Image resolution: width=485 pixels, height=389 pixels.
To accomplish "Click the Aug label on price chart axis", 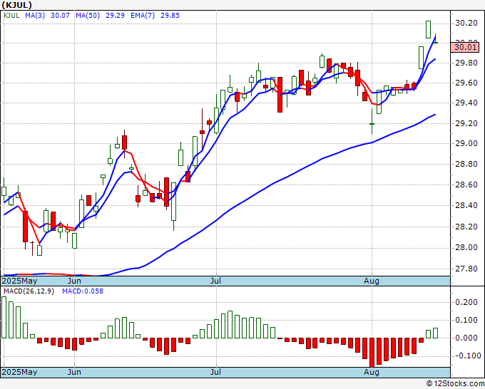I will pyautogui.click(x=372, y=281).
